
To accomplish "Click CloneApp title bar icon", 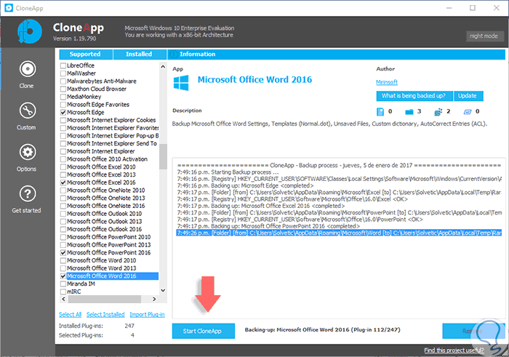I will coord(9,8).
